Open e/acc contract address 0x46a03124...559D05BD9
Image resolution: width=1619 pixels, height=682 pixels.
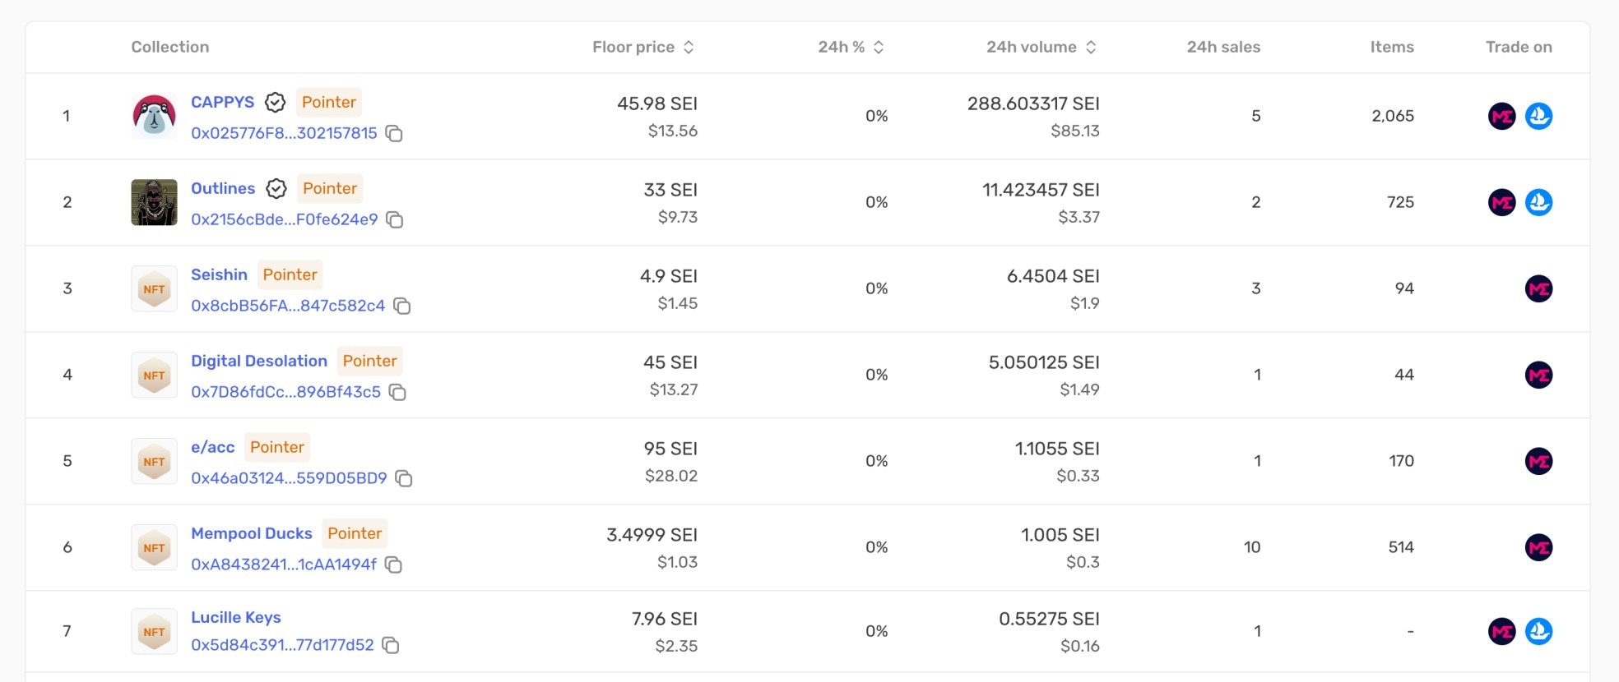289,478
